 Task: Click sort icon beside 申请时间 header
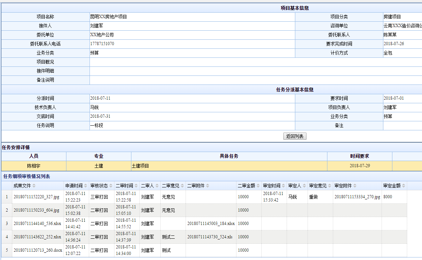click(x=86, y=186)
